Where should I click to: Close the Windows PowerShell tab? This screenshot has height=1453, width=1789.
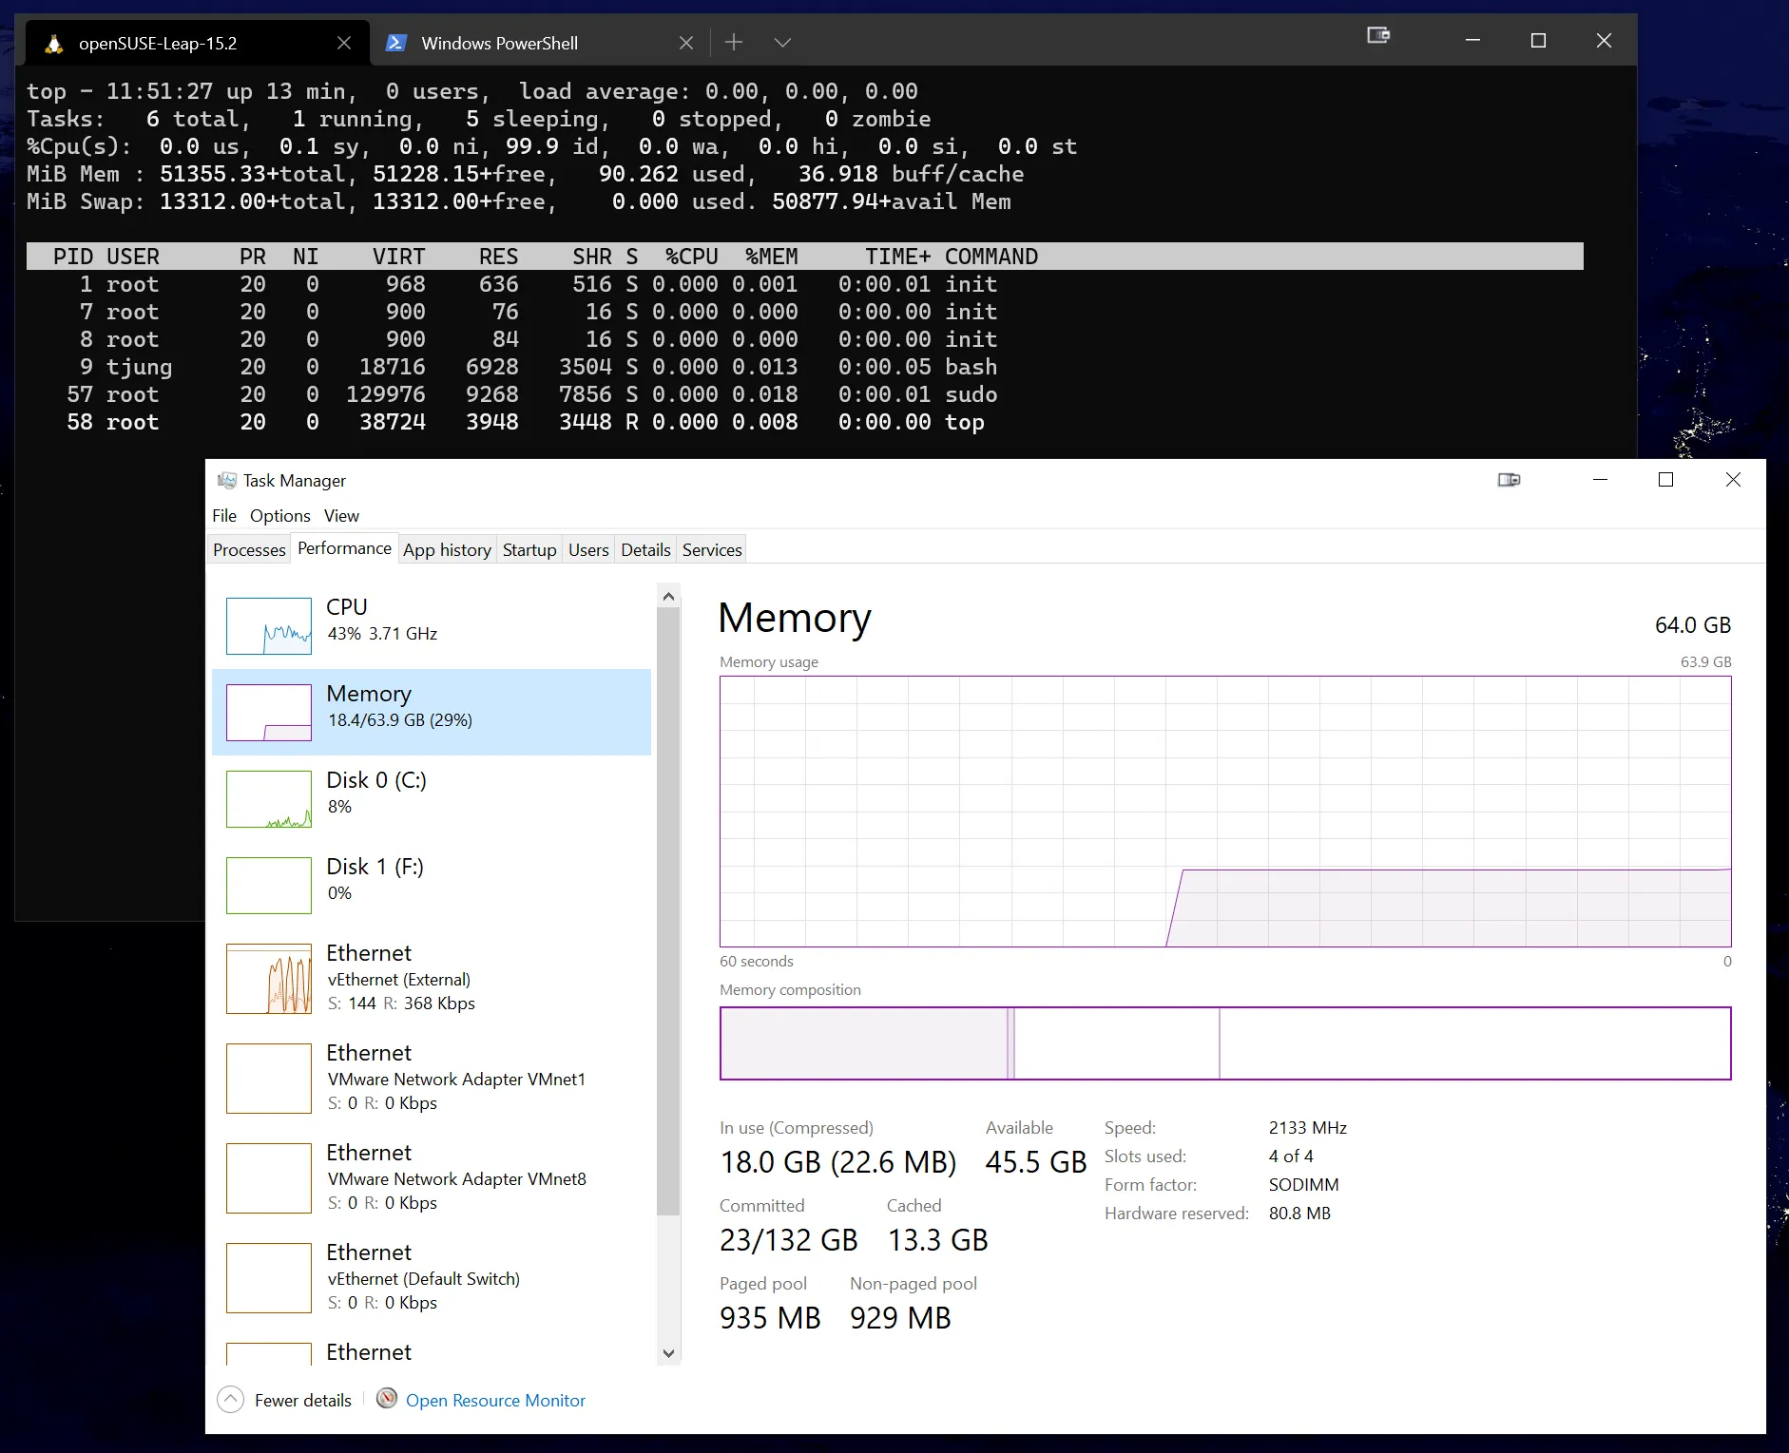pos(686,44)
